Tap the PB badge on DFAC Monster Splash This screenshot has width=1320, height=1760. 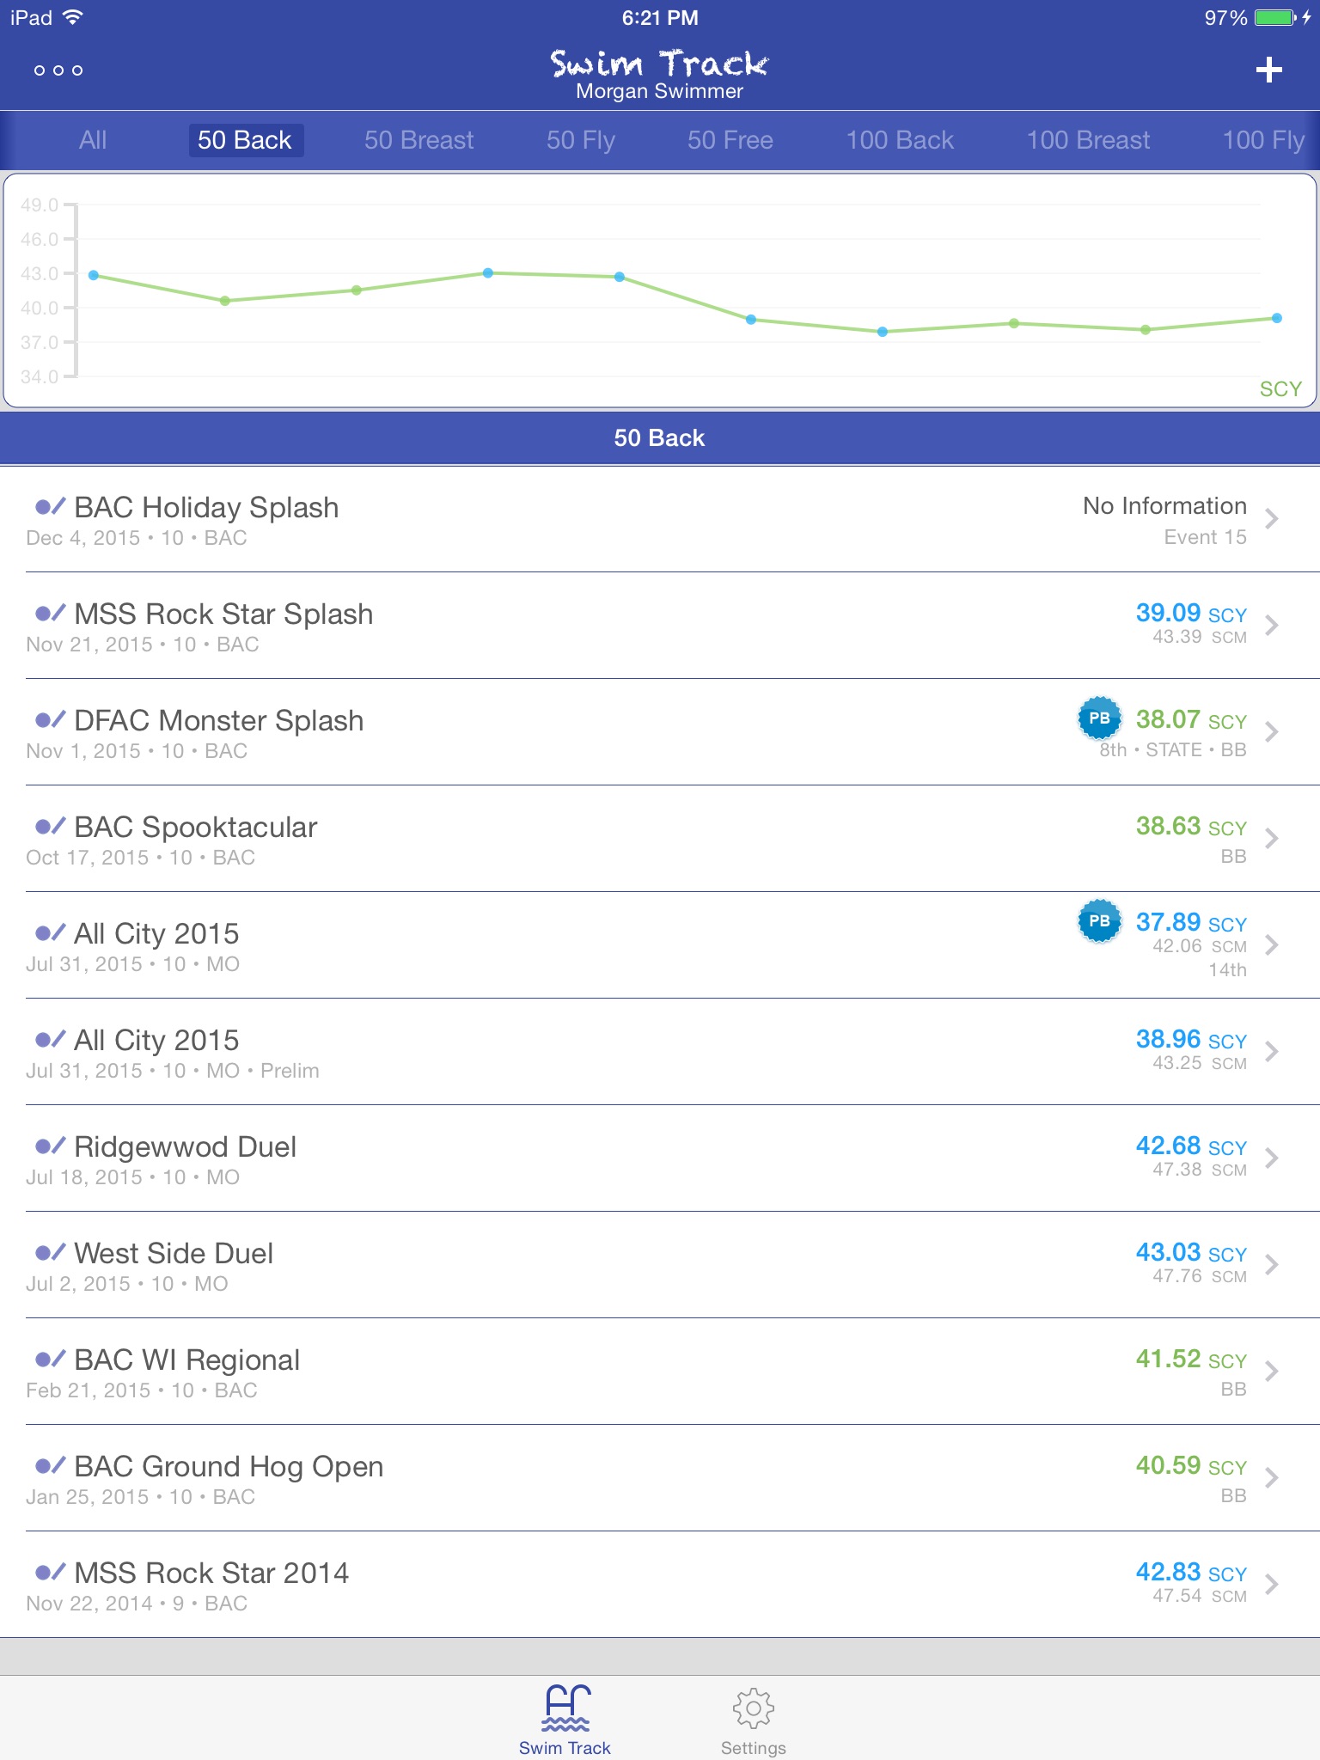pos(1099,718)
